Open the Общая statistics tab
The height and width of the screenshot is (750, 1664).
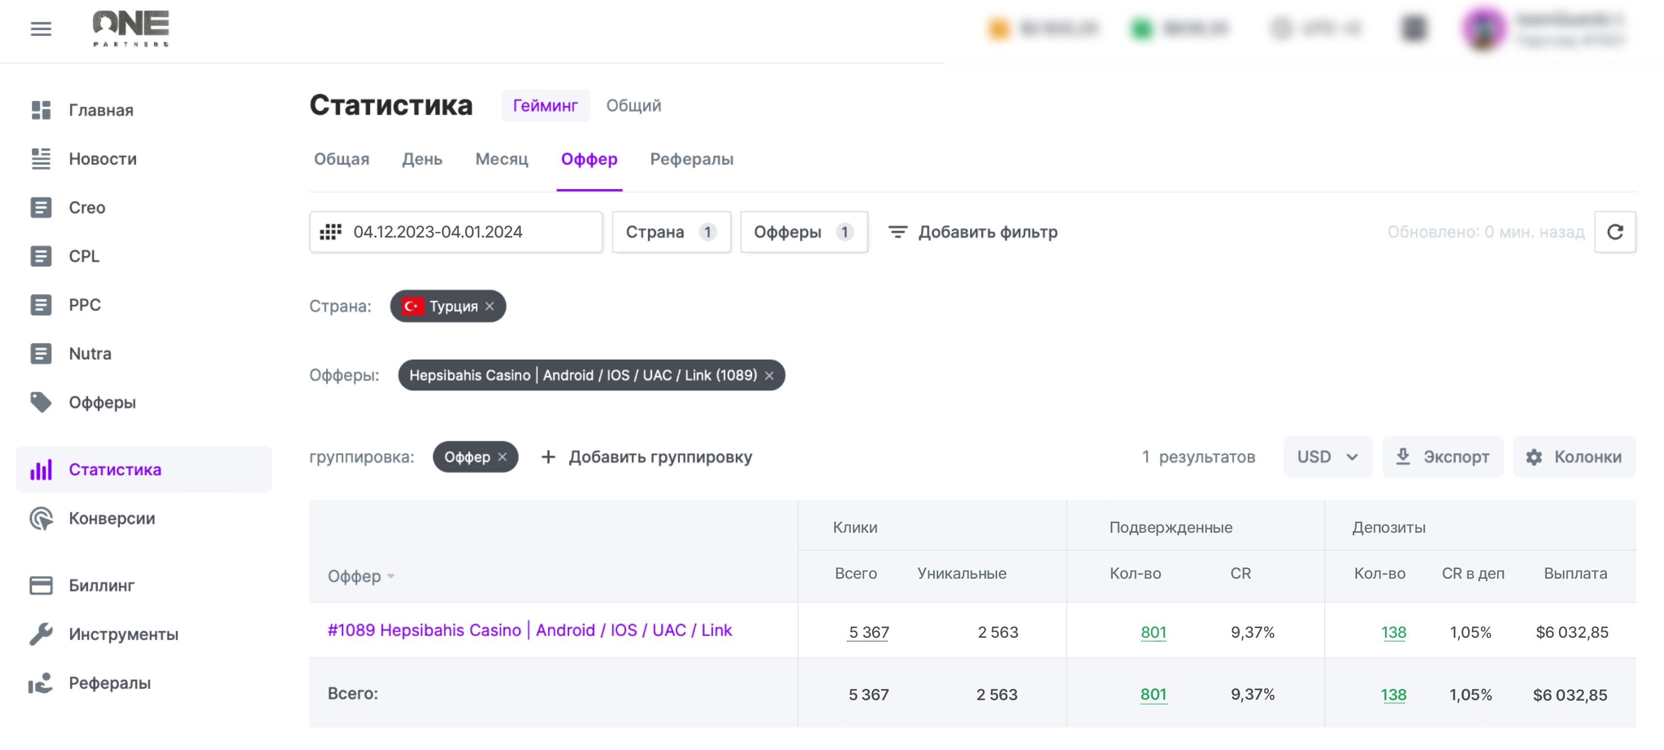coord(342,159)
